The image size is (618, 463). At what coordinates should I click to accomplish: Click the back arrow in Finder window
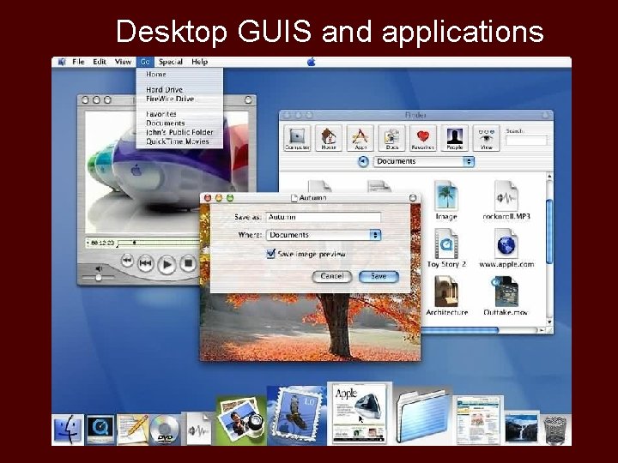[x=363, y=161]
